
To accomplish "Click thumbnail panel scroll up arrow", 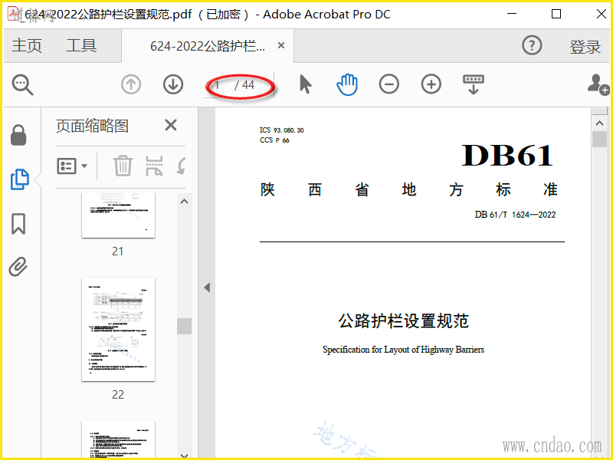I will click(x=184, y=202).
